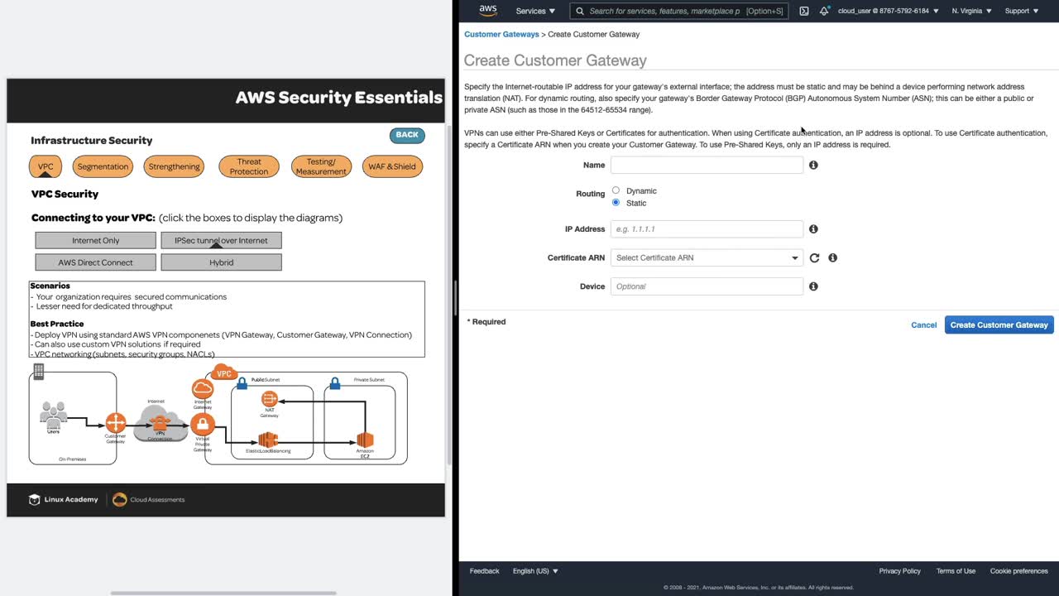
Task: Click into the Name input field
Action: (707, 165)
